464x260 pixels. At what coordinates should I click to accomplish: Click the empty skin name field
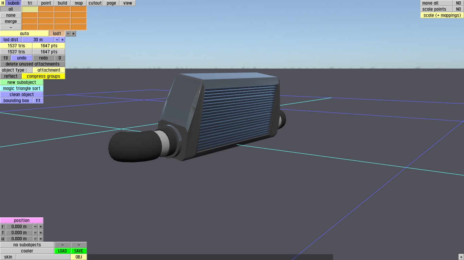click(x=43, y=257)
